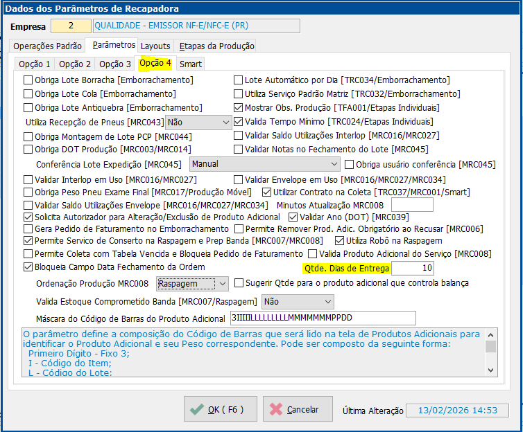This screenshot has width=523, height=432.
Task: Switch to the Operações Padrão tab
Action: pos(48,46)
